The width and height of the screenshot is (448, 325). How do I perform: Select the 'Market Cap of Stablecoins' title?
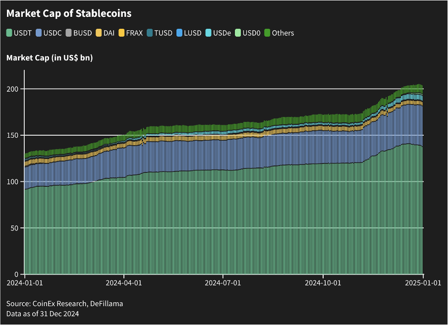(69, 13)
